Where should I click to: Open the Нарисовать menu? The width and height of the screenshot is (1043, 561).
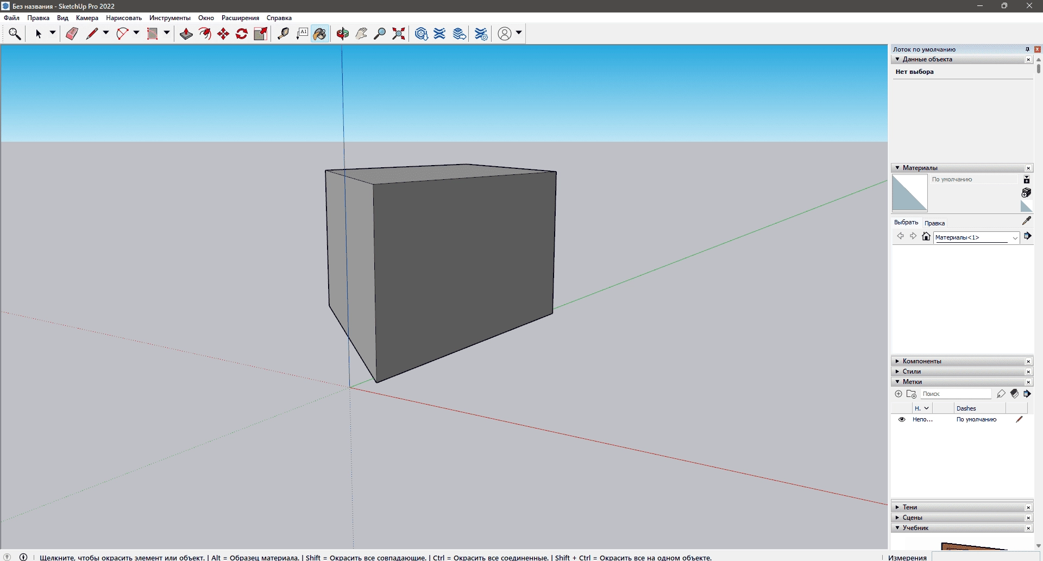(124, 18)
